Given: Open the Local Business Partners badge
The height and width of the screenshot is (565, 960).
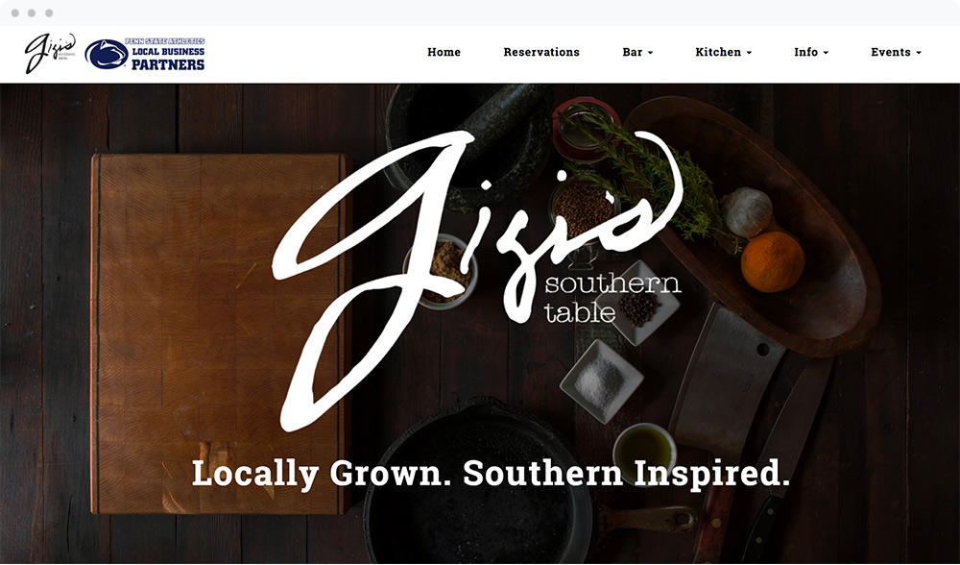Looking at the screenshot, I should pyautogui.click(x=145, y=54).
